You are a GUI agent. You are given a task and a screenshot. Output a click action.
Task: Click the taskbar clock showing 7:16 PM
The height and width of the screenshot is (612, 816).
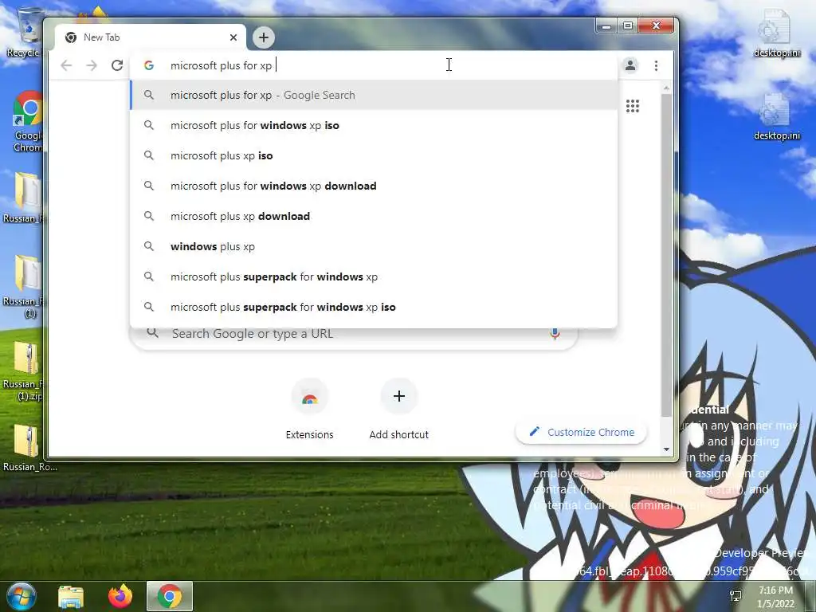point(776,597)
